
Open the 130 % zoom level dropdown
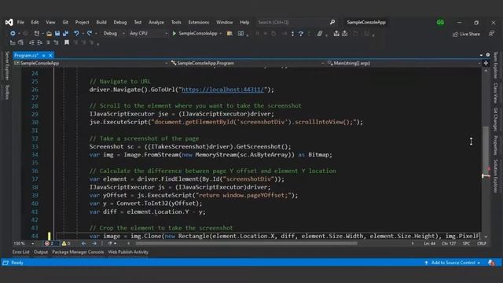coord(24,244)
